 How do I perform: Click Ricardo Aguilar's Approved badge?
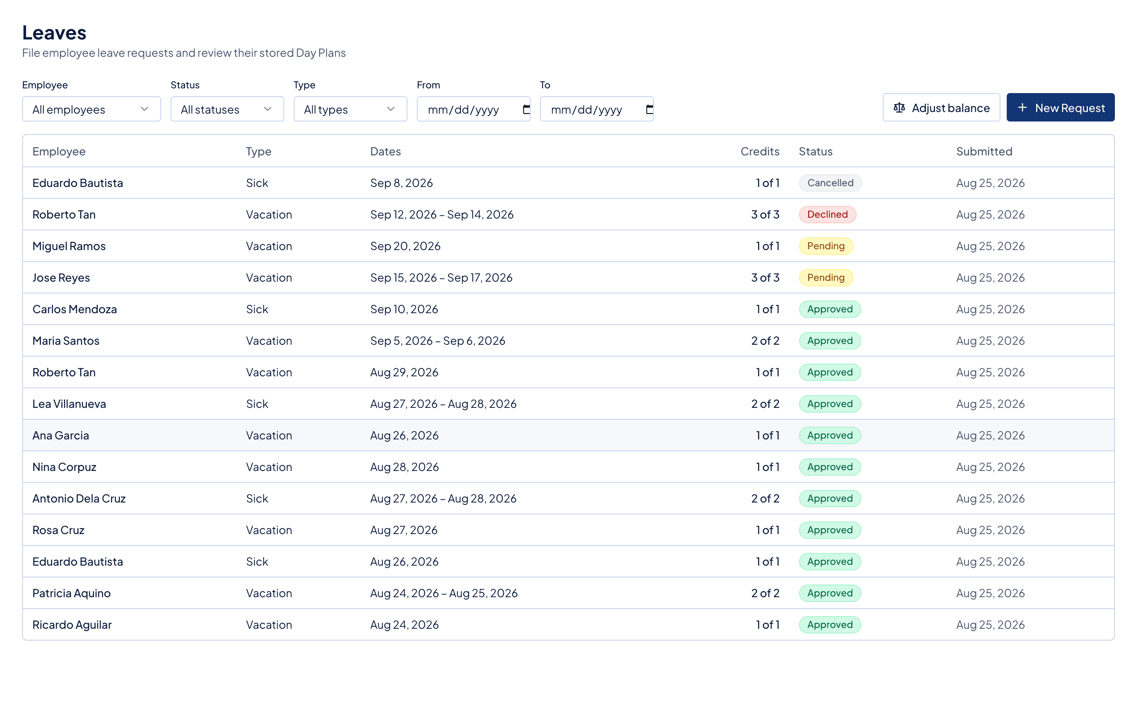pos(830,624)
